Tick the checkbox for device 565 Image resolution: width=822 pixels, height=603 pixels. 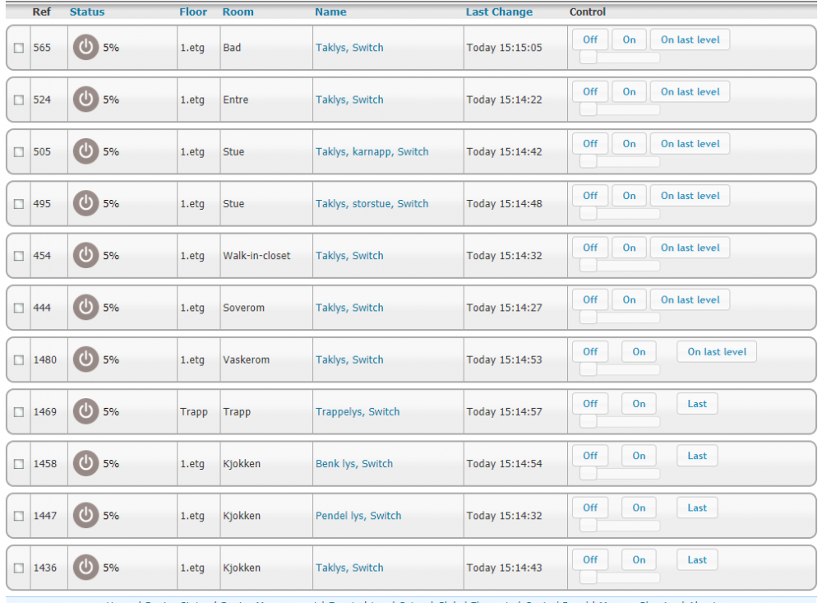[x=19, y=49]
